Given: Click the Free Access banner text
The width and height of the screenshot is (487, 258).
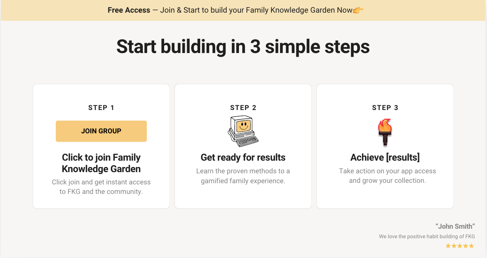Looking at the screenshot, I should (129, 10).
